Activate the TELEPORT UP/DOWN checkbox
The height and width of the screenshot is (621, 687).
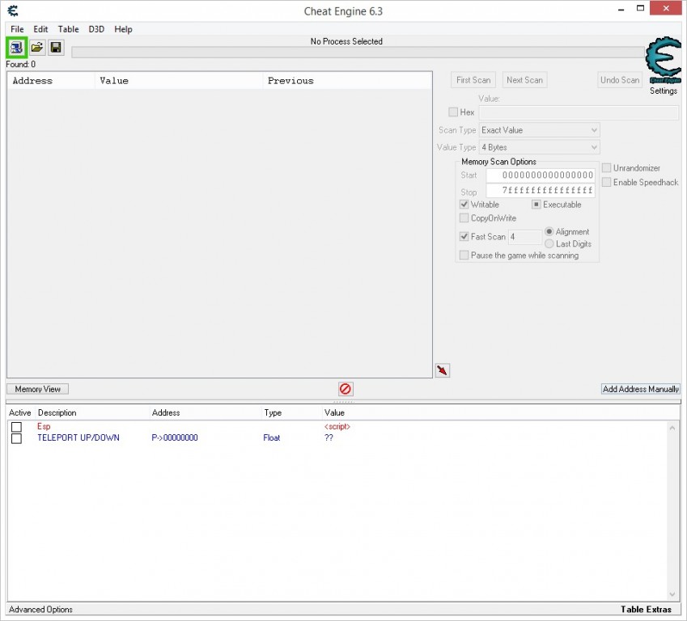[x=17, y=438]
